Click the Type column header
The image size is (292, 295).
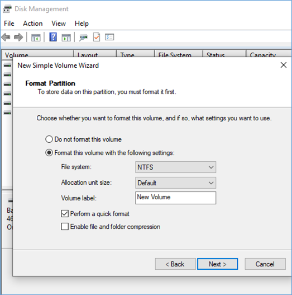[x=136, y=54]
